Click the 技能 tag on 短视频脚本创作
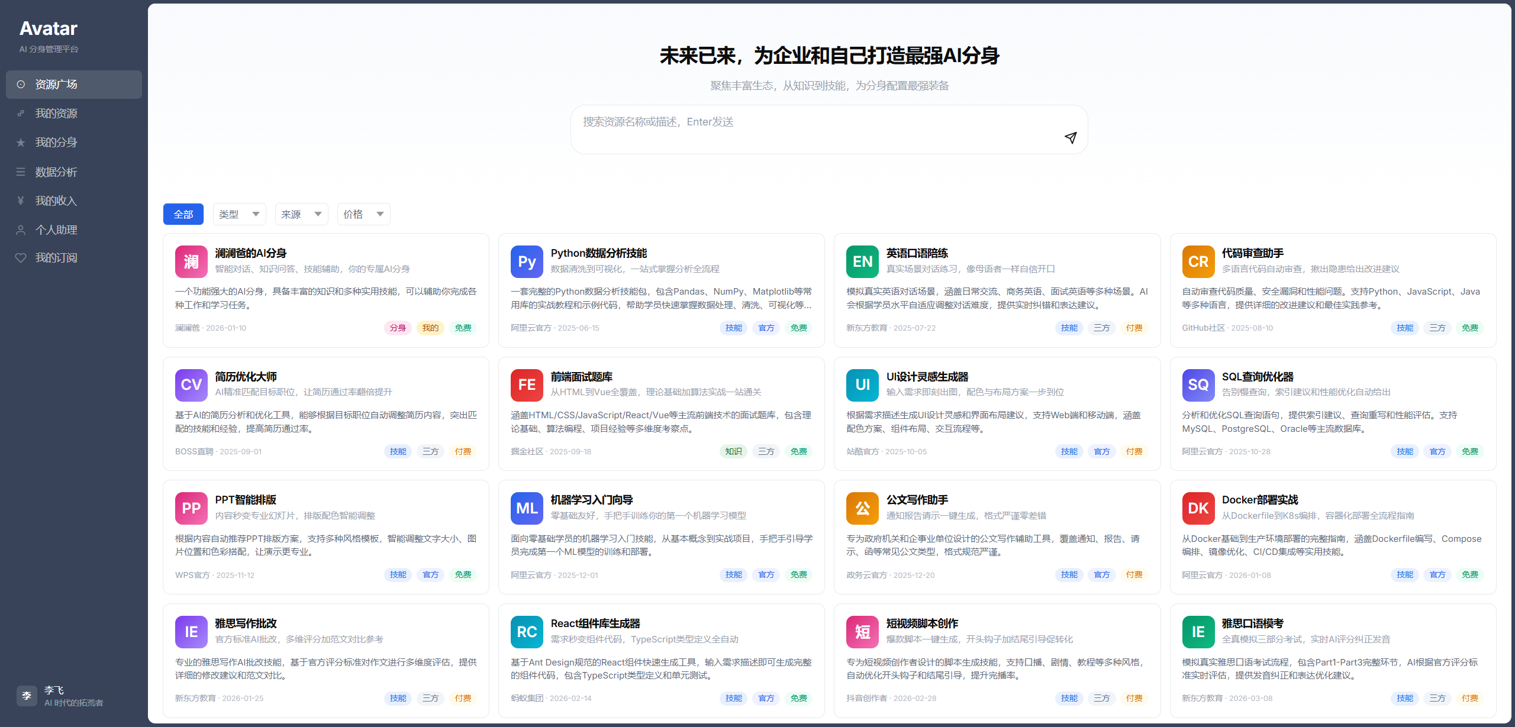The width and height of the screenshot is (1515, 727). coord(1069,699)
